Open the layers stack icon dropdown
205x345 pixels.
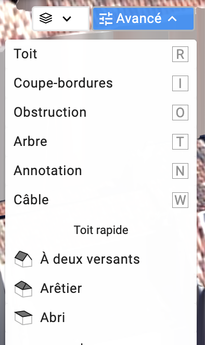coord(61,18)
